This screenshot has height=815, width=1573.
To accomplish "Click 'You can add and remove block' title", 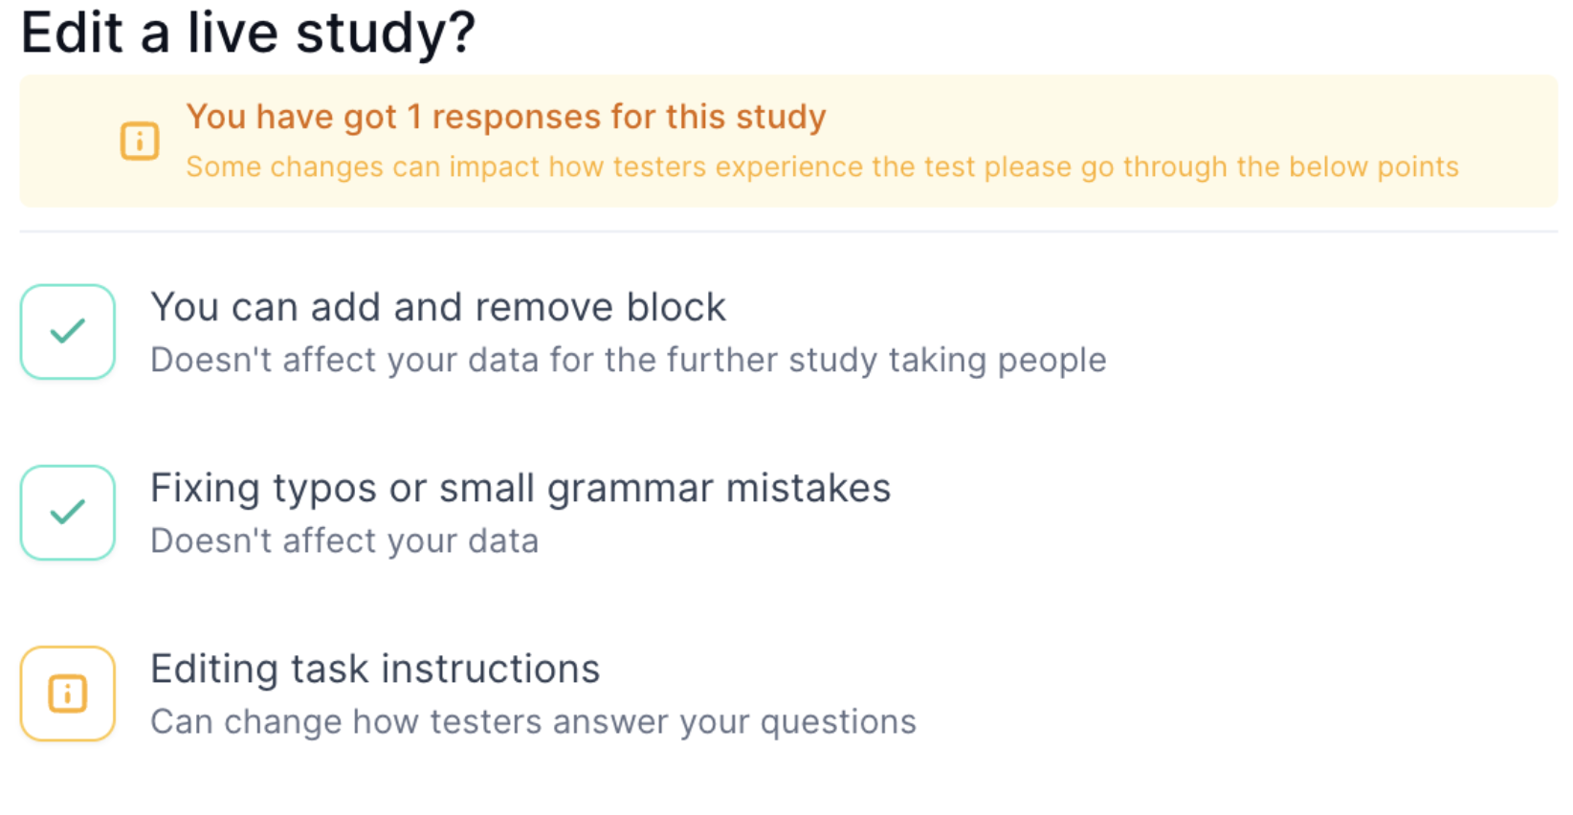I will tap(438, 307).
